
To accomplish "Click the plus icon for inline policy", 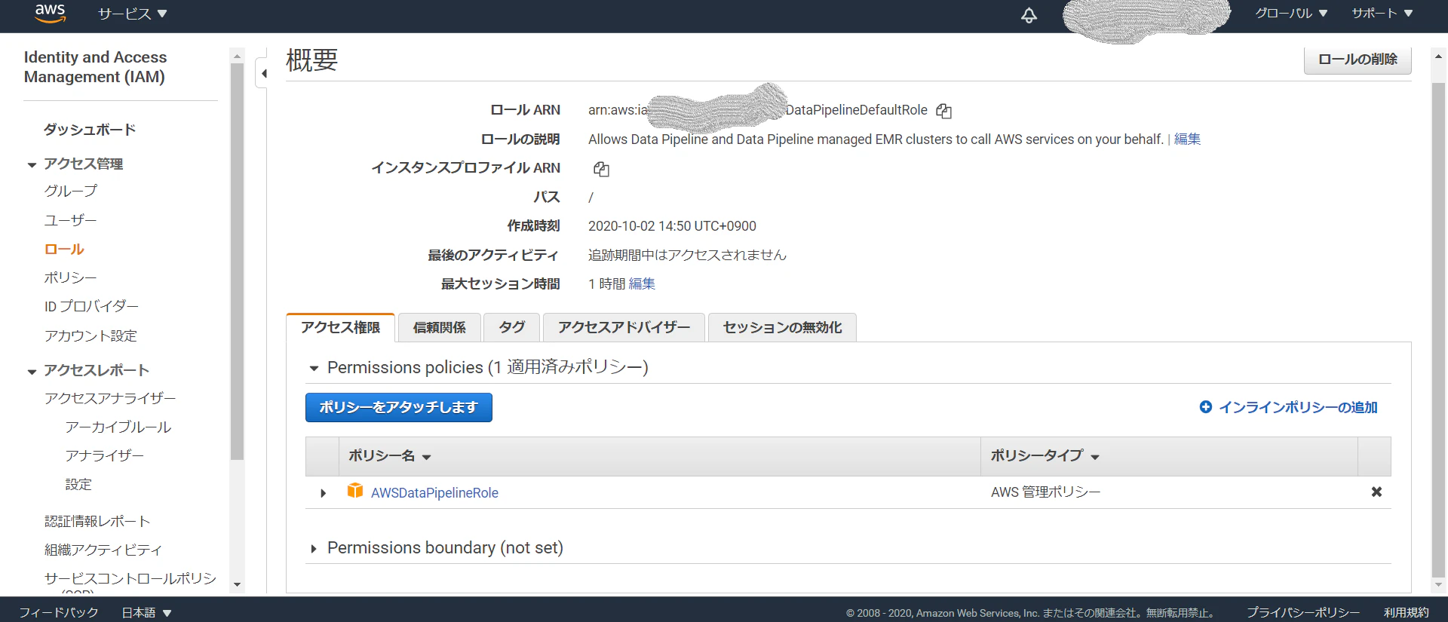I will 1205,407.
